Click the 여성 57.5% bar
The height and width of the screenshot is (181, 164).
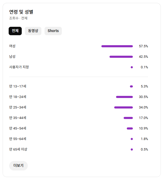tap(117, 46)
